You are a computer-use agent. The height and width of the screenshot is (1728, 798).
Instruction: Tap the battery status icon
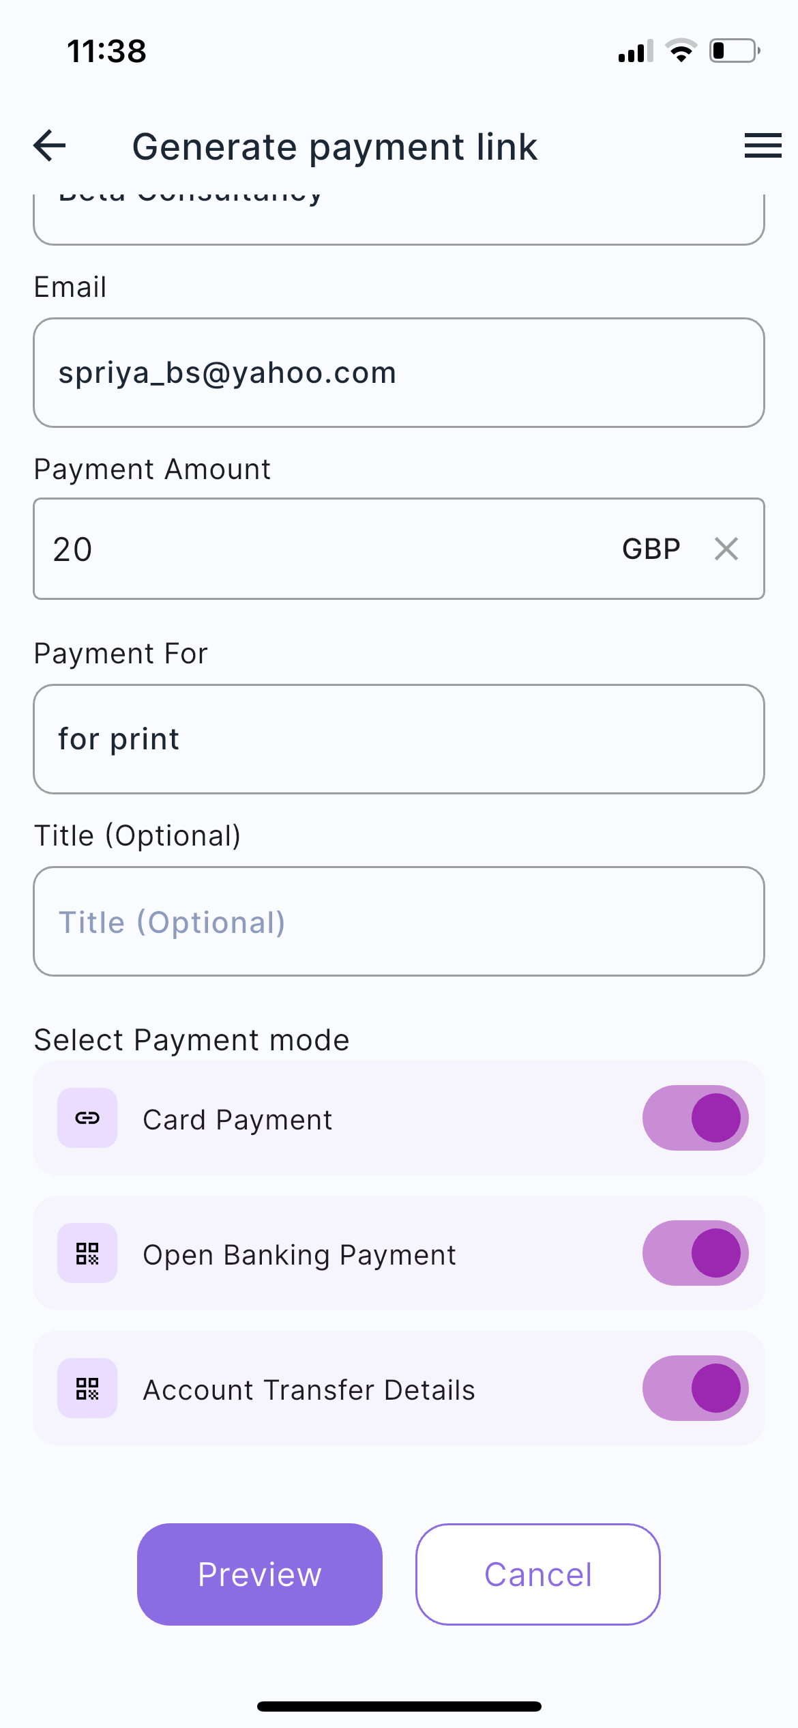tap(735, 51)
